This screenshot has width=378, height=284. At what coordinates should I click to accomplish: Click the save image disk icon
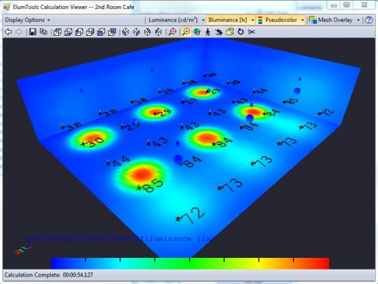point(32,32)
